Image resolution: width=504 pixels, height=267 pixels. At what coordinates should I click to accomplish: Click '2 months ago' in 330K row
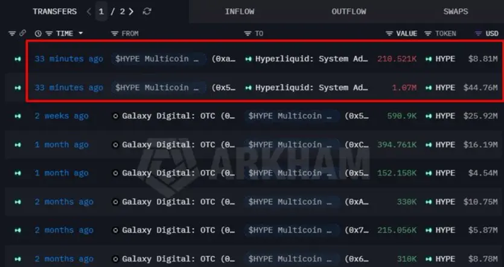(x=64, y=202)
